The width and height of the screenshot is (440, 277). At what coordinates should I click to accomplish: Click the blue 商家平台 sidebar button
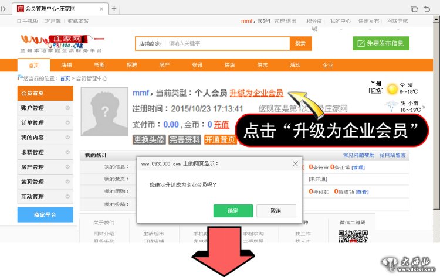pyautogui.click(x=45, y=215)
